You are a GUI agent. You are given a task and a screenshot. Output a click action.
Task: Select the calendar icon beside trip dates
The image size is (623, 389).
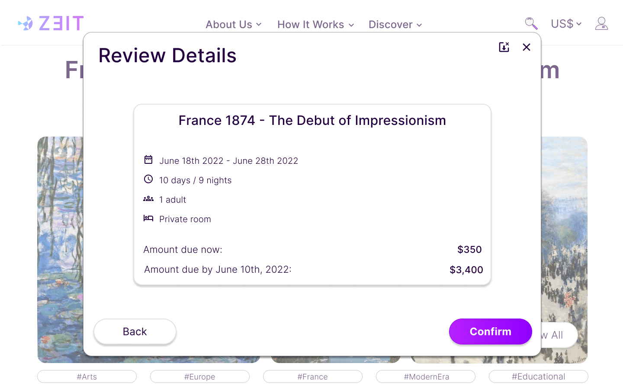point(148,159)
